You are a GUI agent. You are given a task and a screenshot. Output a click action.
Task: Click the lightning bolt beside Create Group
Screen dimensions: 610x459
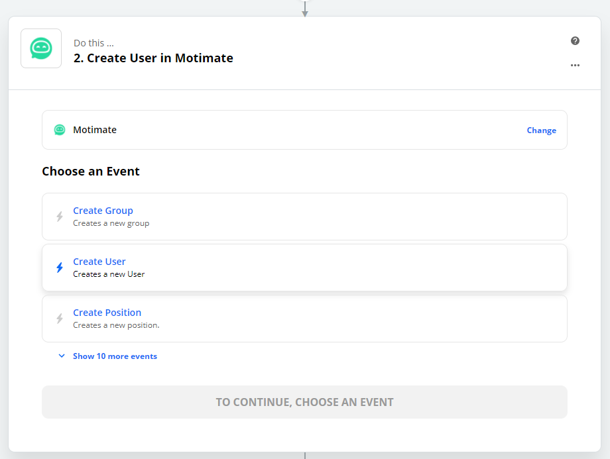tap(60, 217)
